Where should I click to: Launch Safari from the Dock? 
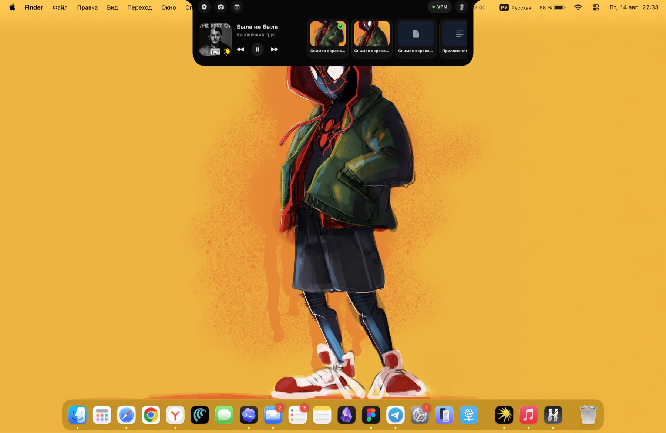coord(126,415)
